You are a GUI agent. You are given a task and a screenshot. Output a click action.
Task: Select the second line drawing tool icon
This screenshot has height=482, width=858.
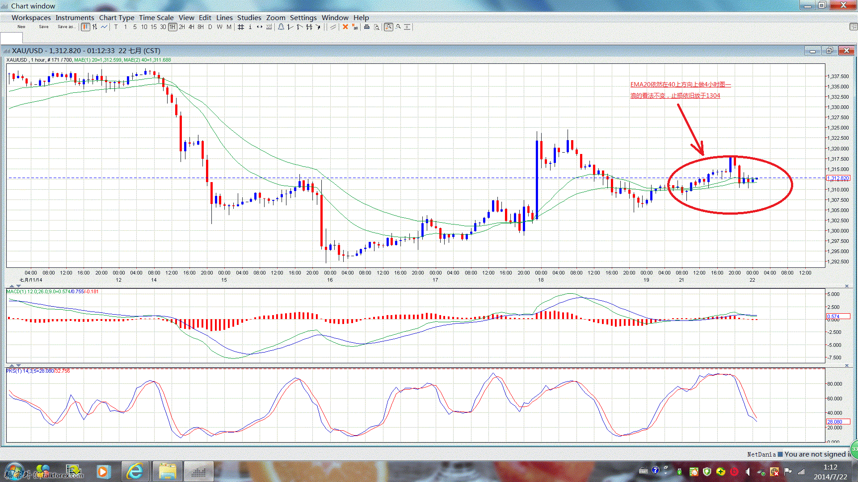coord(299,27)
